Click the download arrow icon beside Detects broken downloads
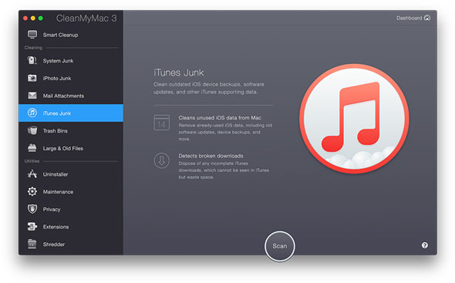Image resolution: width=455 pixels, height=283 pixels. coord(162,160)
